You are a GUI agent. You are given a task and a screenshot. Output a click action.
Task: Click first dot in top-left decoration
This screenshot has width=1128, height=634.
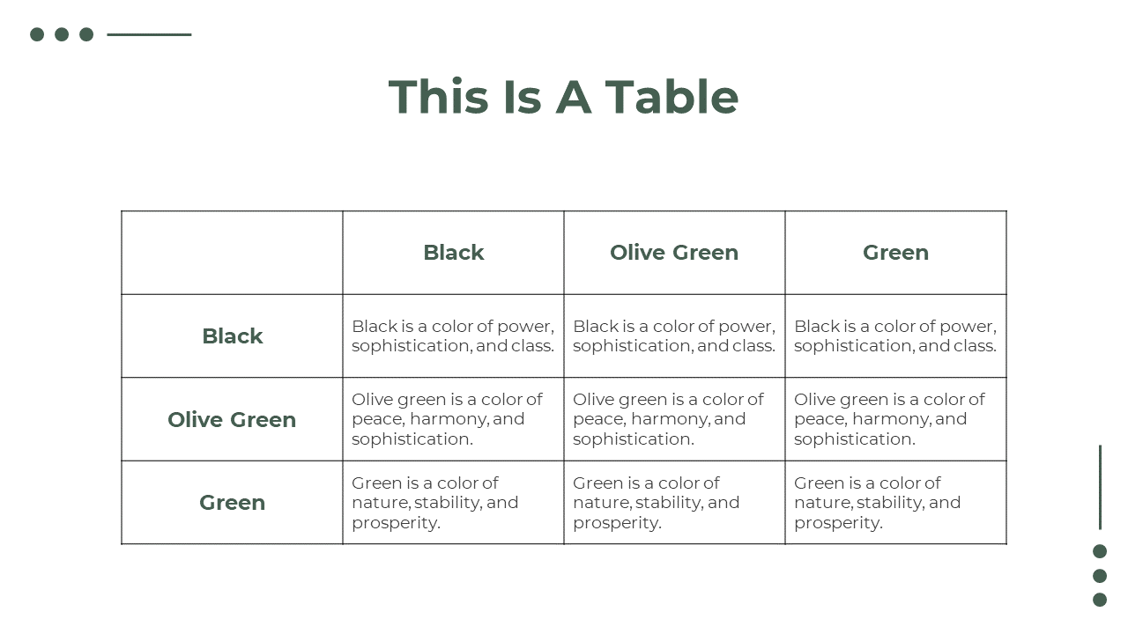point(37,34)
